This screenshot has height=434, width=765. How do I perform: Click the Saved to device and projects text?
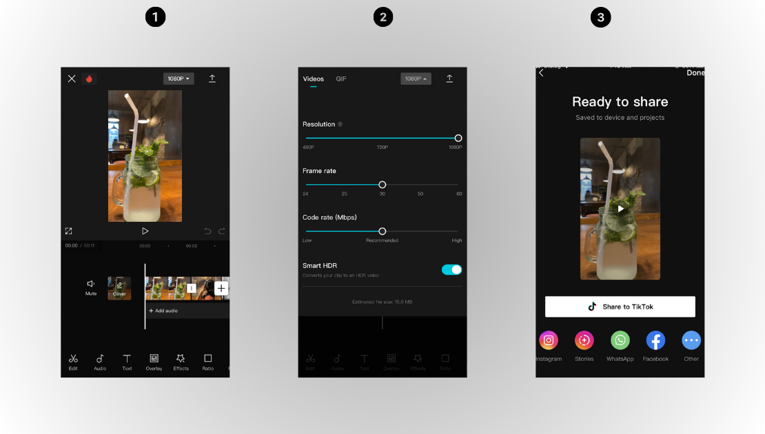coord(620,118)
